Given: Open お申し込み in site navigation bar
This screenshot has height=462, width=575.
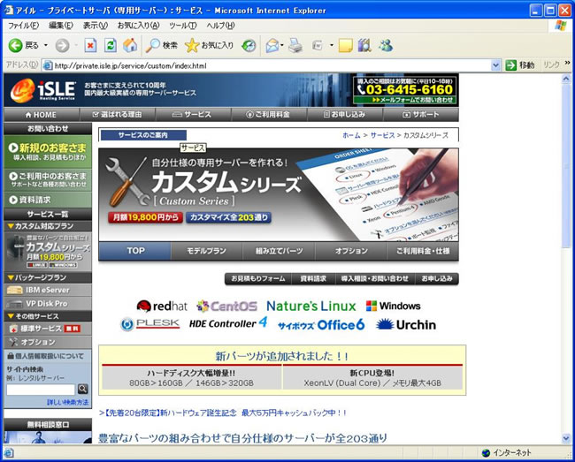Looking at the screenshot, I should click(345, 115).
